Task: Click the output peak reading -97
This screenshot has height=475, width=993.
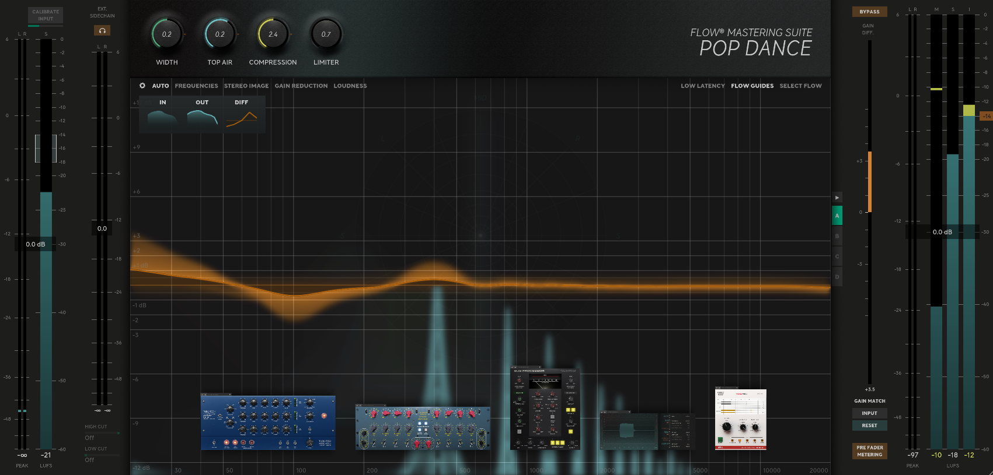Action: tap(913, 455)
